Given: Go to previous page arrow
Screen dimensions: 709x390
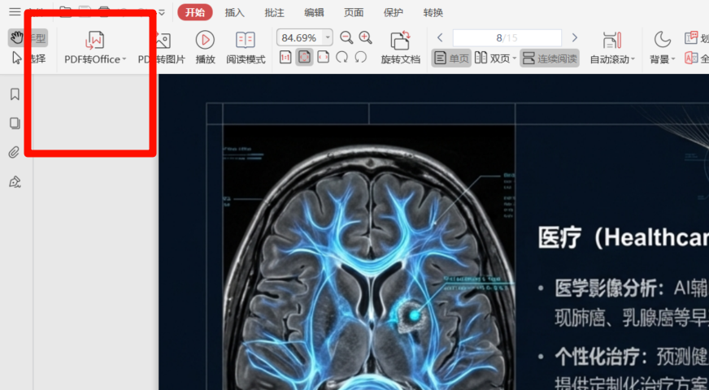Looking at the screenshot, I should click(x=440, y=37).
